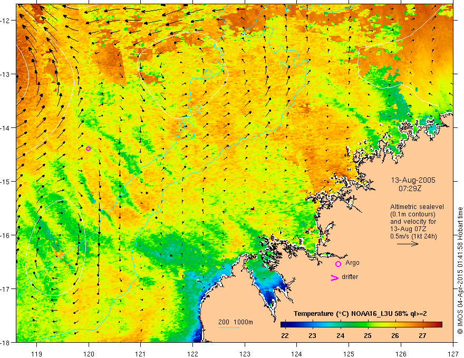Click the 'Temperature (°C) NOAA16_L3U 58% ql>=2' title
464x358 pixels.
(x=360, y=314)
